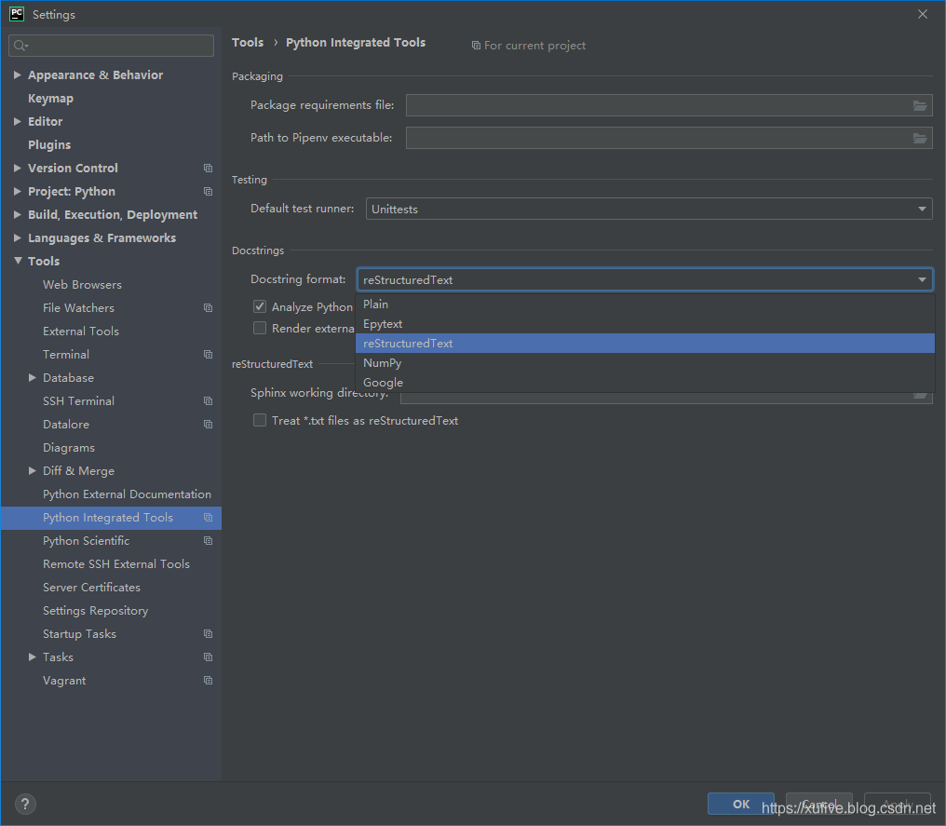
Task: Expand Build, Execution, Deployment section
Action: (18, 214)
